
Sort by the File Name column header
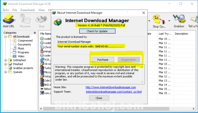click(x=45, y=34)
